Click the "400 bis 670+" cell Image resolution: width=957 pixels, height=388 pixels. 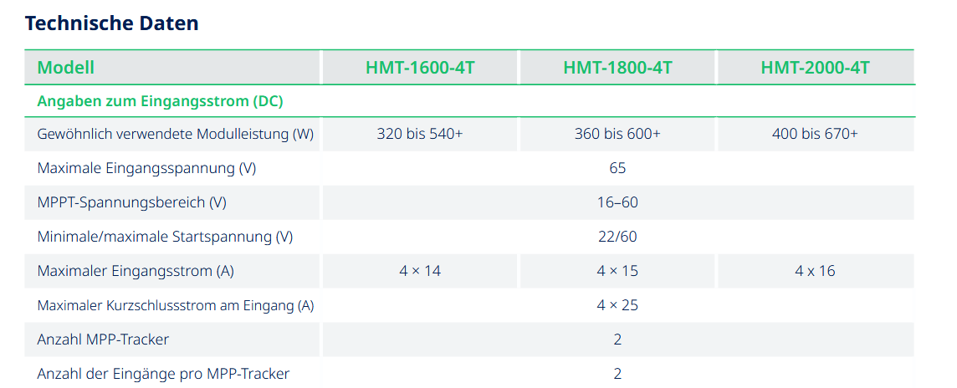815,134
